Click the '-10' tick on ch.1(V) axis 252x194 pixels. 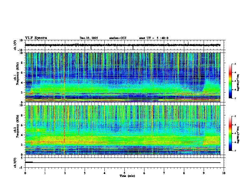click(x=21, y=50)
